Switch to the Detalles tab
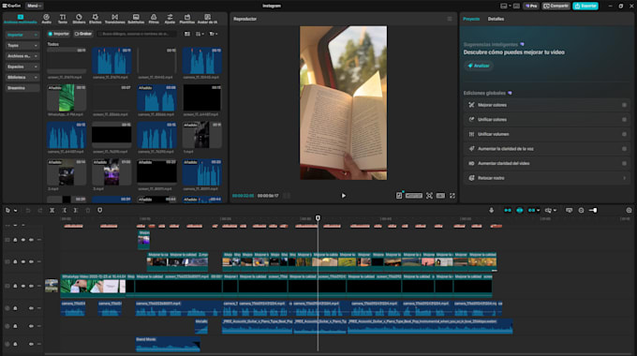This screenshot has width=637, height=356. pos(496,19)
